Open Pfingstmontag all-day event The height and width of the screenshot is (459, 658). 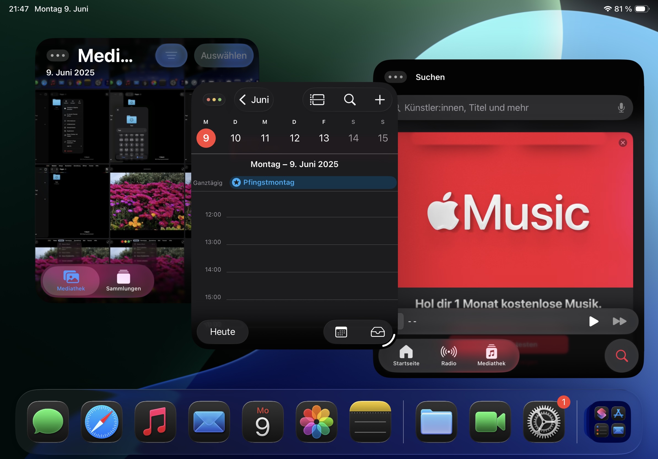(313, 182)
